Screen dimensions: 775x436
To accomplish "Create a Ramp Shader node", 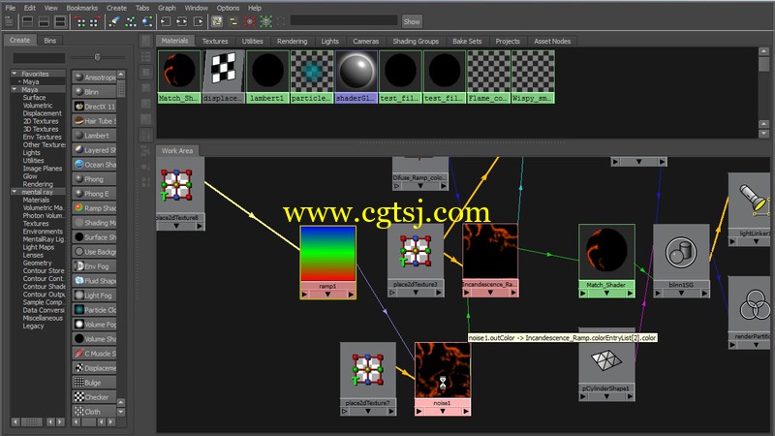I will pos(94,208).
